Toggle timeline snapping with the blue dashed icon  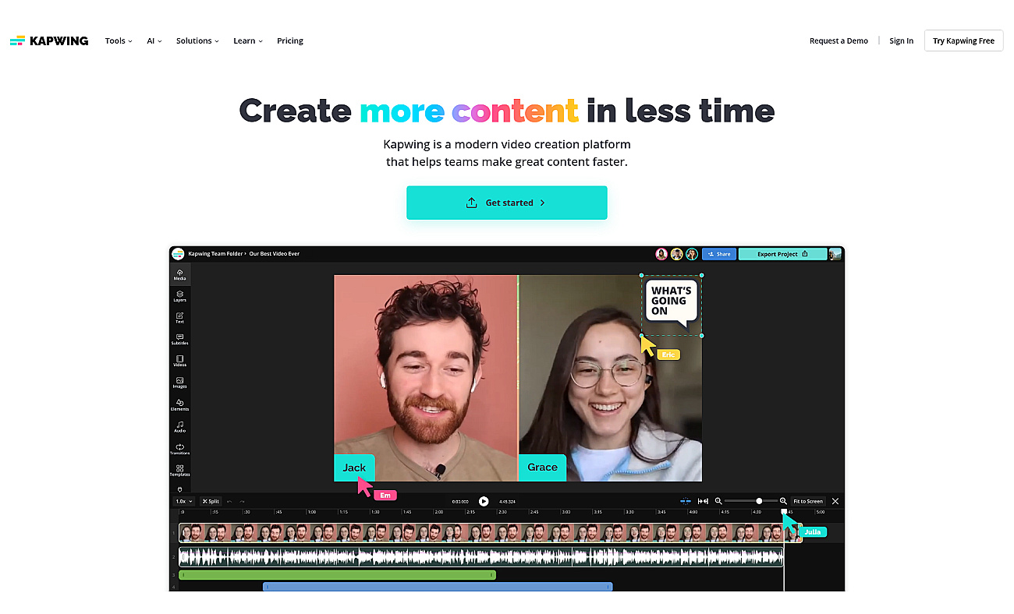686,501
